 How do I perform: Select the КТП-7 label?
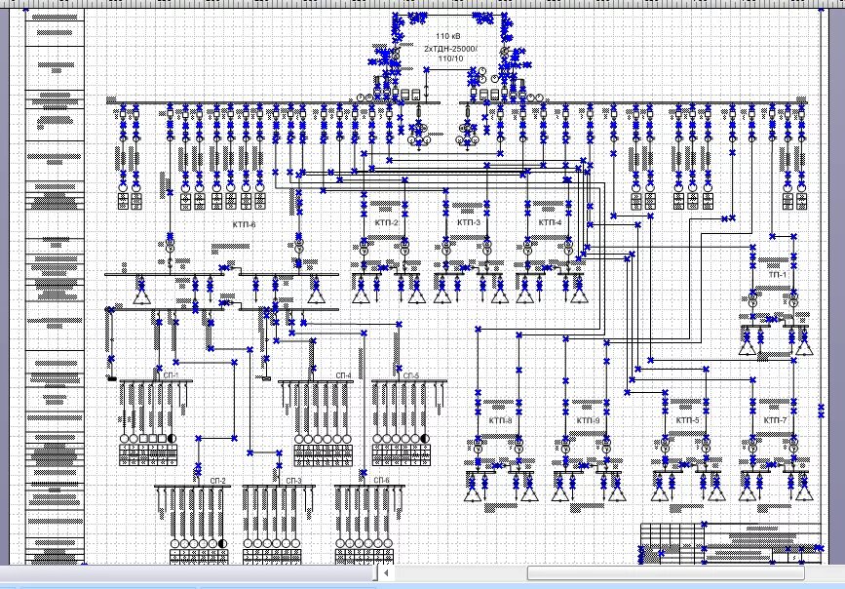(x=775, y=420)
